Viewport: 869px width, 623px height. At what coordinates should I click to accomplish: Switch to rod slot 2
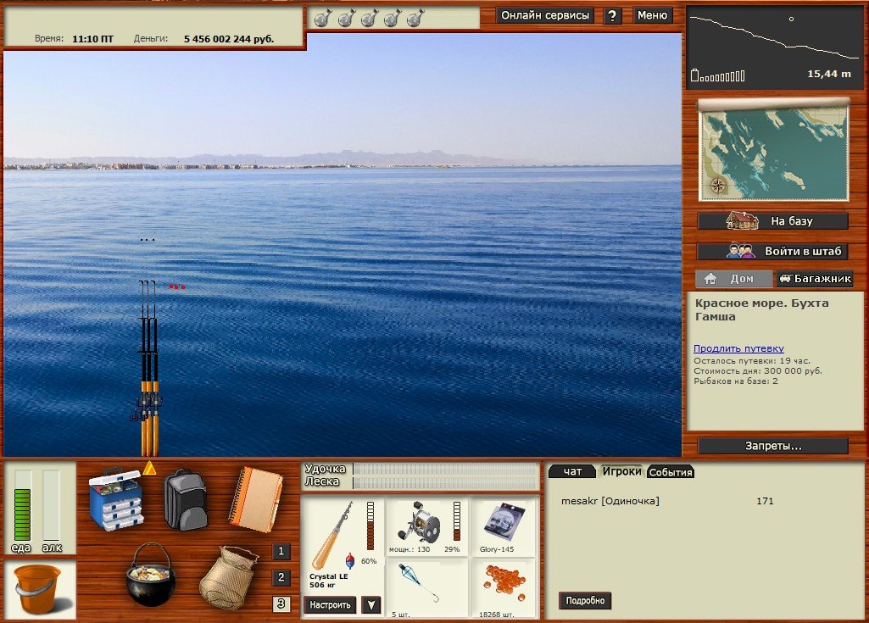(281, 578)
